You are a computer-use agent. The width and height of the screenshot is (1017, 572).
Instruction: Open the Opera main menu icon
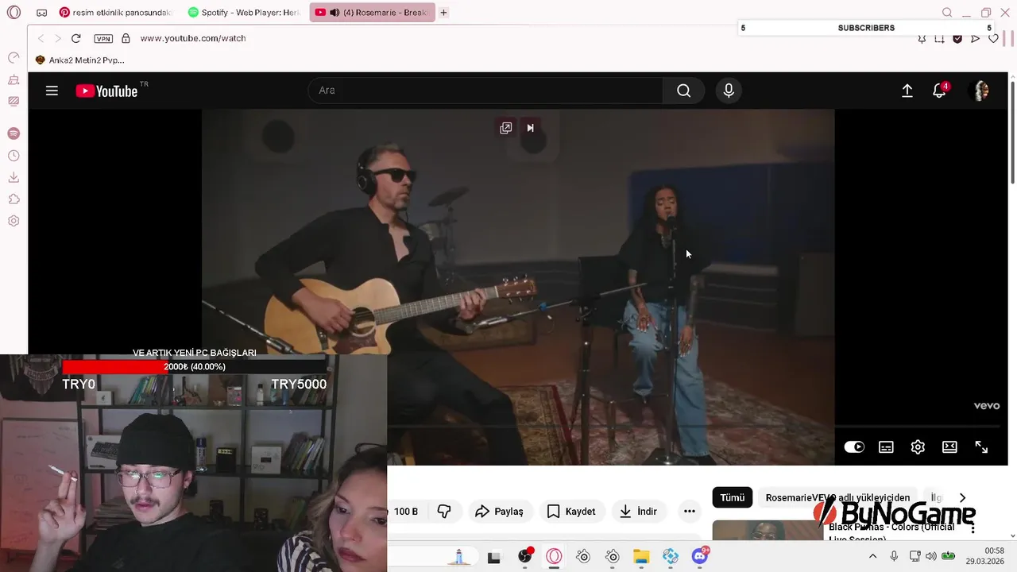tap(14, 13)
